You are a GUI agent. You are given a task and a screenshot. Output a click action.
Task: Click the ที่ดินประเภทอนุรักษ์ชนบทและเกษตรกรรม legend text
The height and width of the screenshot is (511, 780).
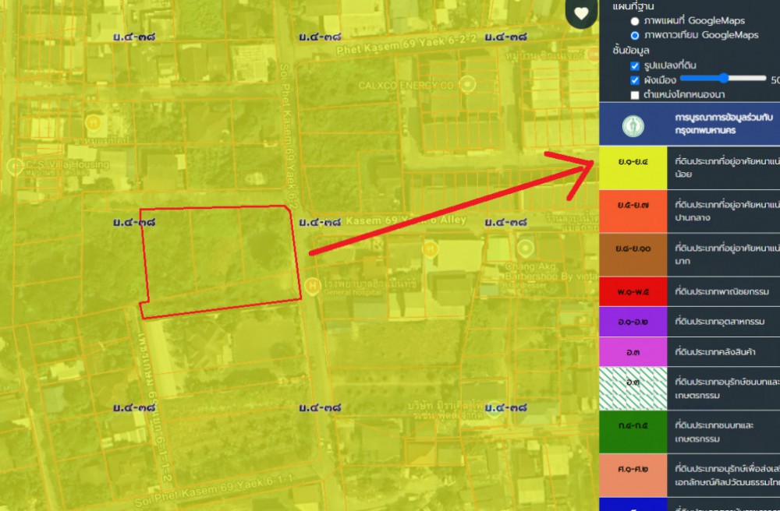727,389
